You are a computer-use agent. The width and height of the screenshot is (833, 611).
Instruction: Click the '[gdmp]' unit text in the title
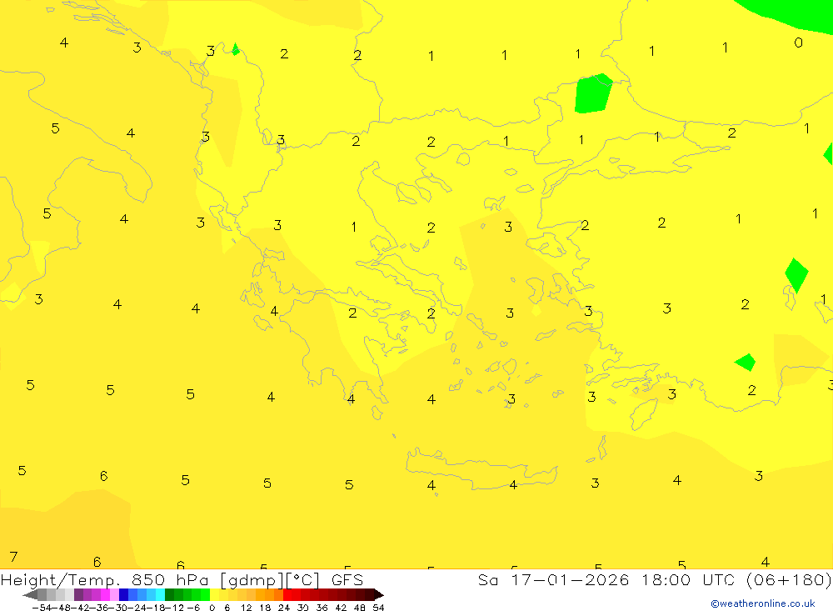click(x=252, y=579)
